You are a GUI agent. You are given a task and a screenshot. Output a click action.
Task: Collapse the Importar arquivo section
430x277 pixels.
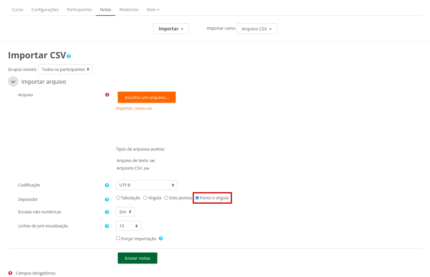coord(13,81)
